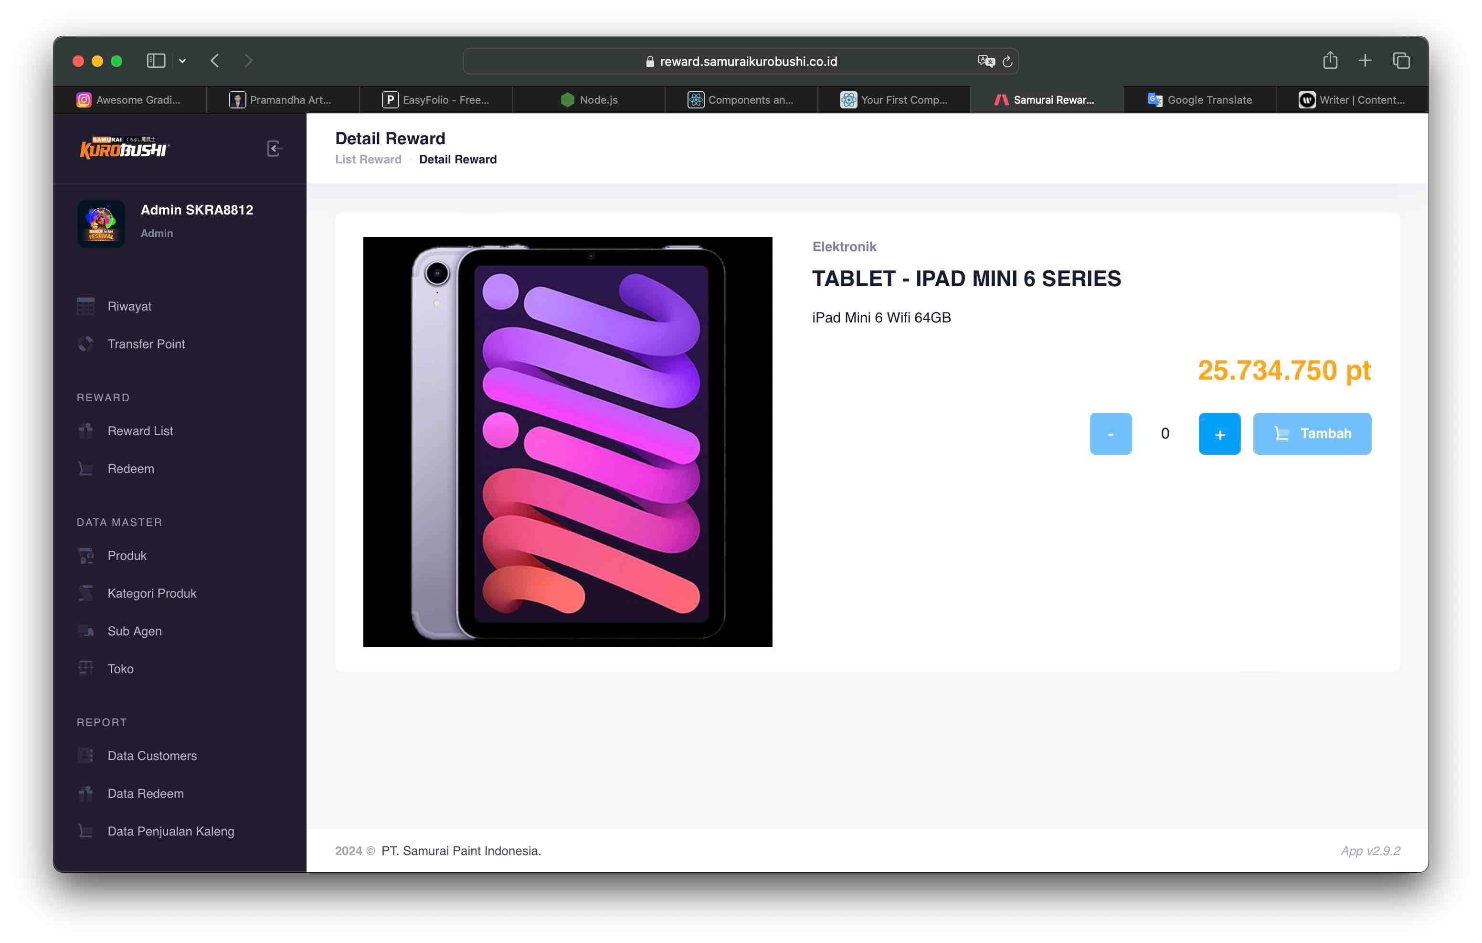Screen dimensions: 1482x943
Task: Click the quantity value field
Action: (1165, 434)
